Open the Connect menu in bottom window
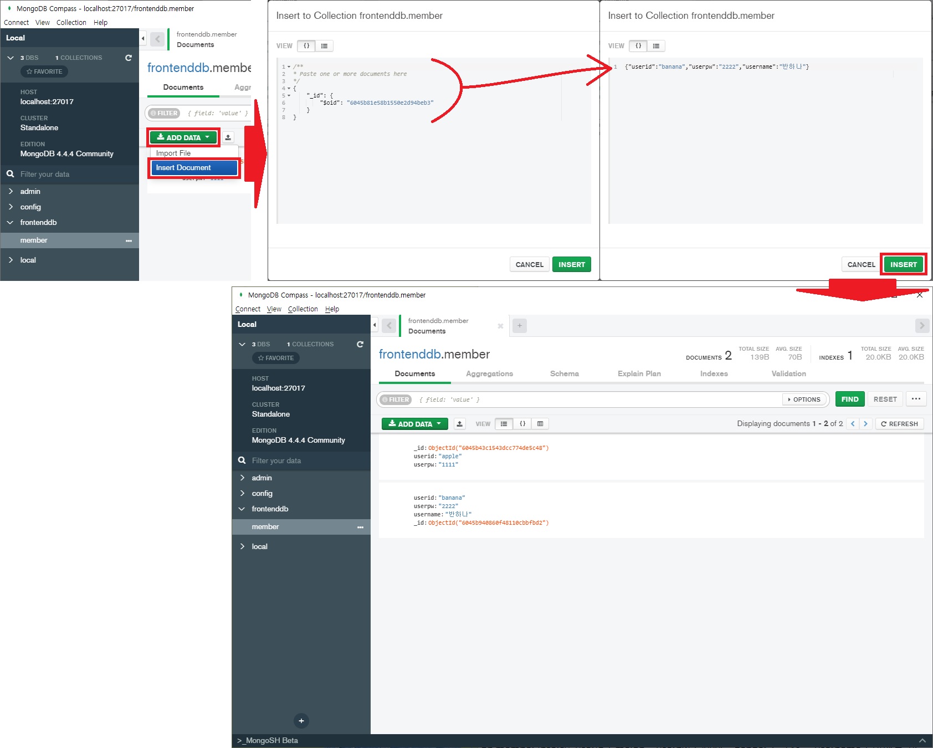The width and height of the screenshot is (933, 748). tap(248, 309)
